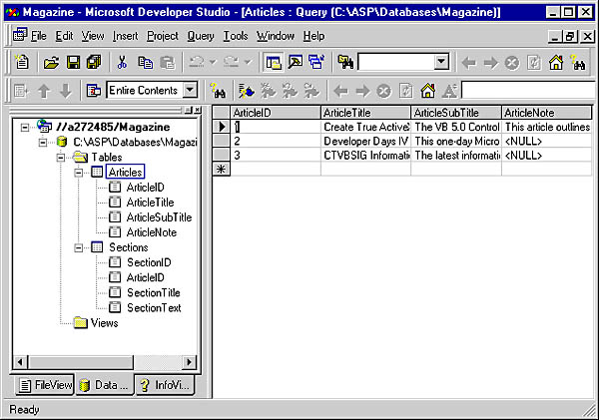Open the Entire Contents dropdown
The image size is (599, 420).
[x=190, y=90]
